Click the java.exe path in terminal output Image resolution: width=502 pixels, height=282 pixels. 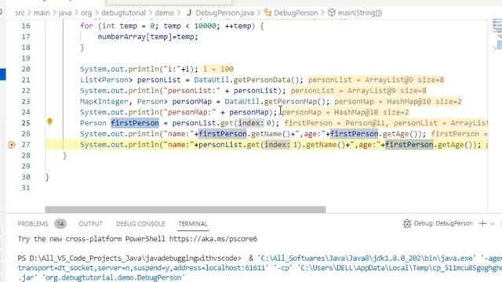(x=368, y=258)
